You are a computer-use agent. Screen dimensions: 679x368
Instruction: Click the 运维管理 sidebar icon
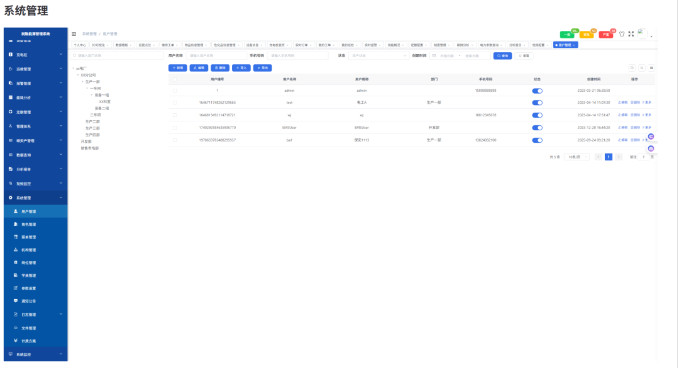click(x=11, y=69)
